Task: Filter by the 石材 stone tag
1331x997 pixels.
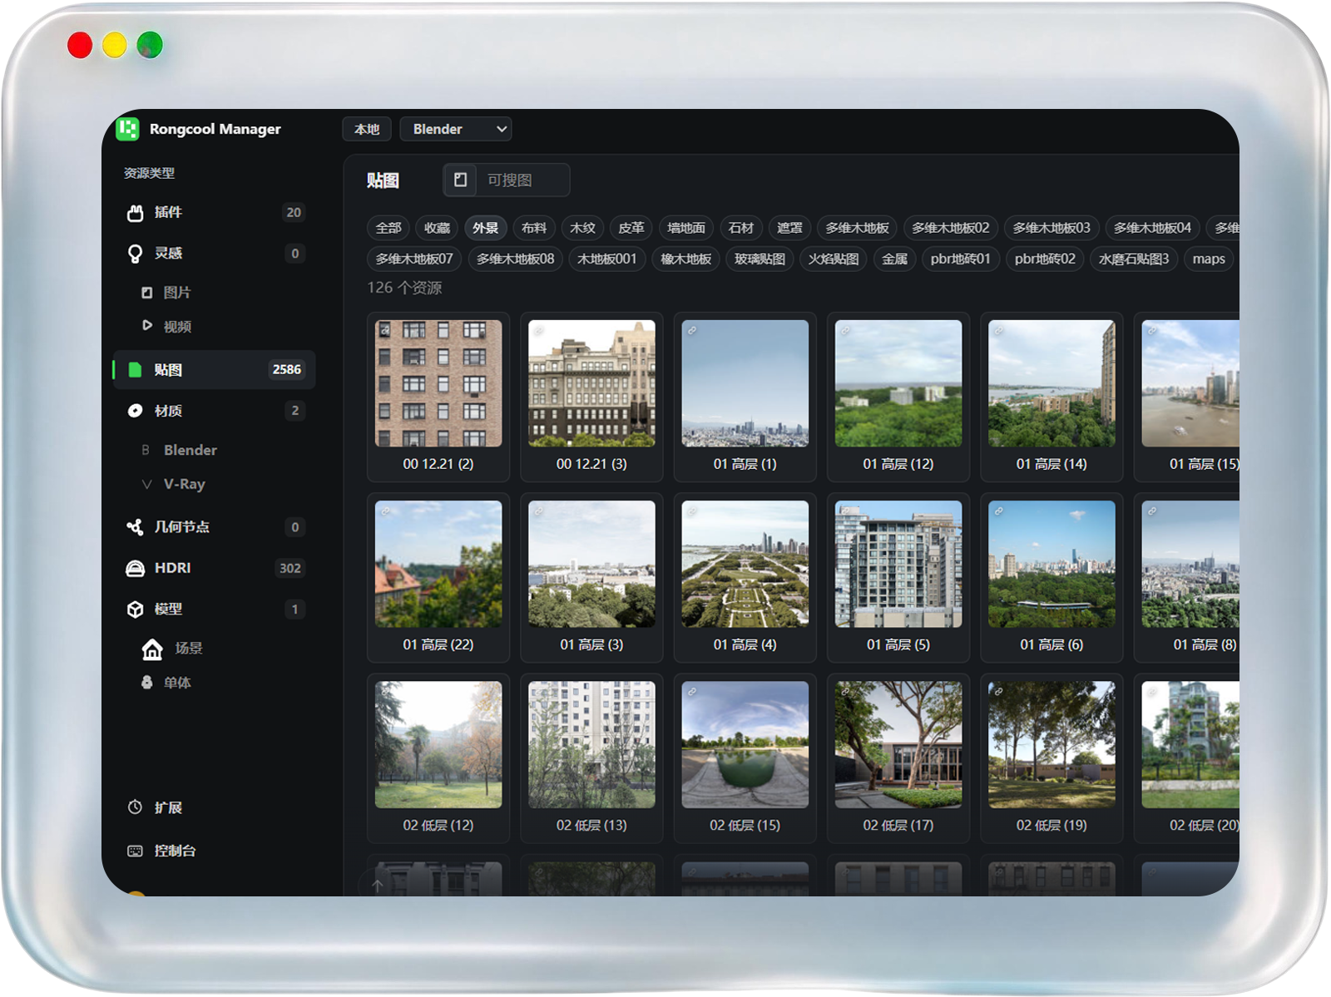Action: pos(741,228)
